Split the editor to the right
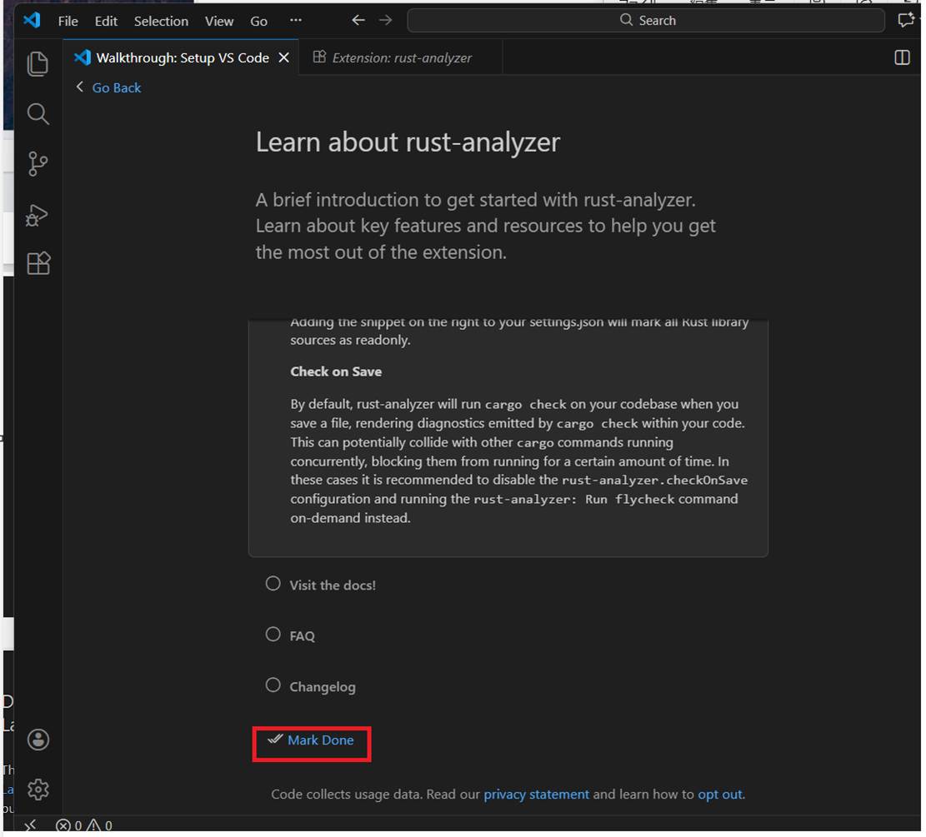 (902, 57)
